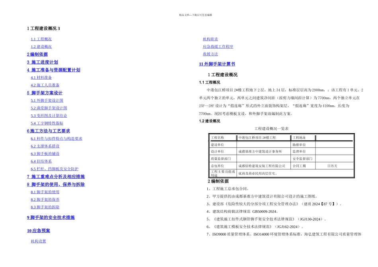Viewport: 378px width, 267px height.
Task: Open 5.2 满堂脚手架设计图 link
Action: [49, 108]
